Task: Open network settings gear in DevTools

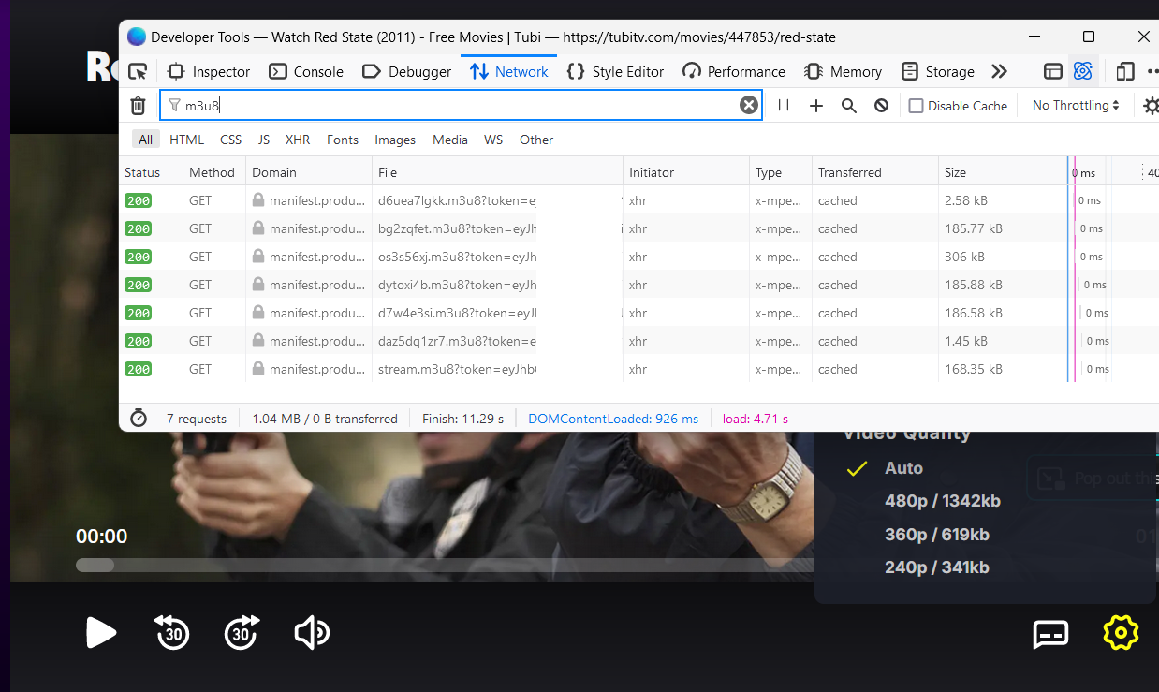Action: (1151, 106)
